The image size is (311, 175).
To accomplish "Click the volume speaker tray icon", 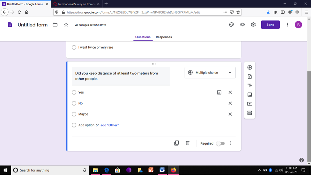I will (x=281, y=170).
